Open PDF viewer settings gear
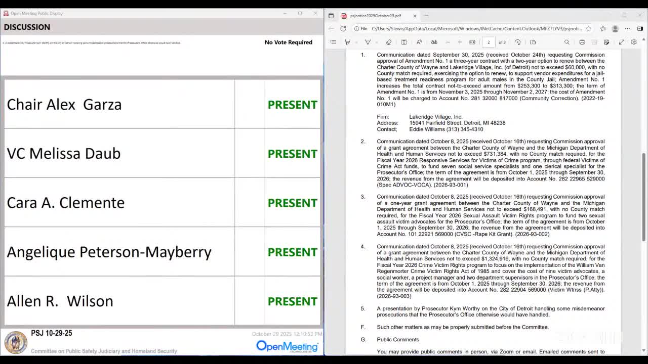Viewport: 648px width, 364px height. 634,42
